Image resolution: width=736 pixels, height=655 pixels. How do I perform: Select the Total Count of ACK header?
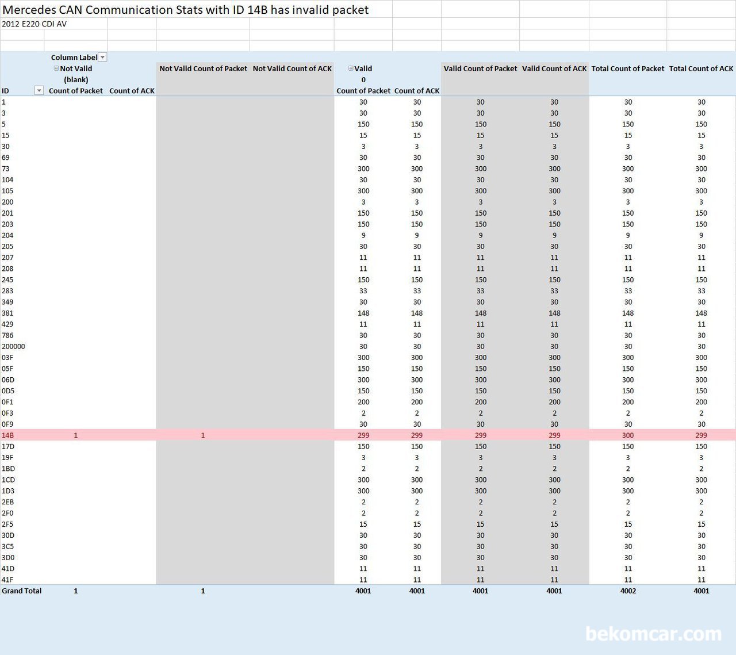click(701, 68)
